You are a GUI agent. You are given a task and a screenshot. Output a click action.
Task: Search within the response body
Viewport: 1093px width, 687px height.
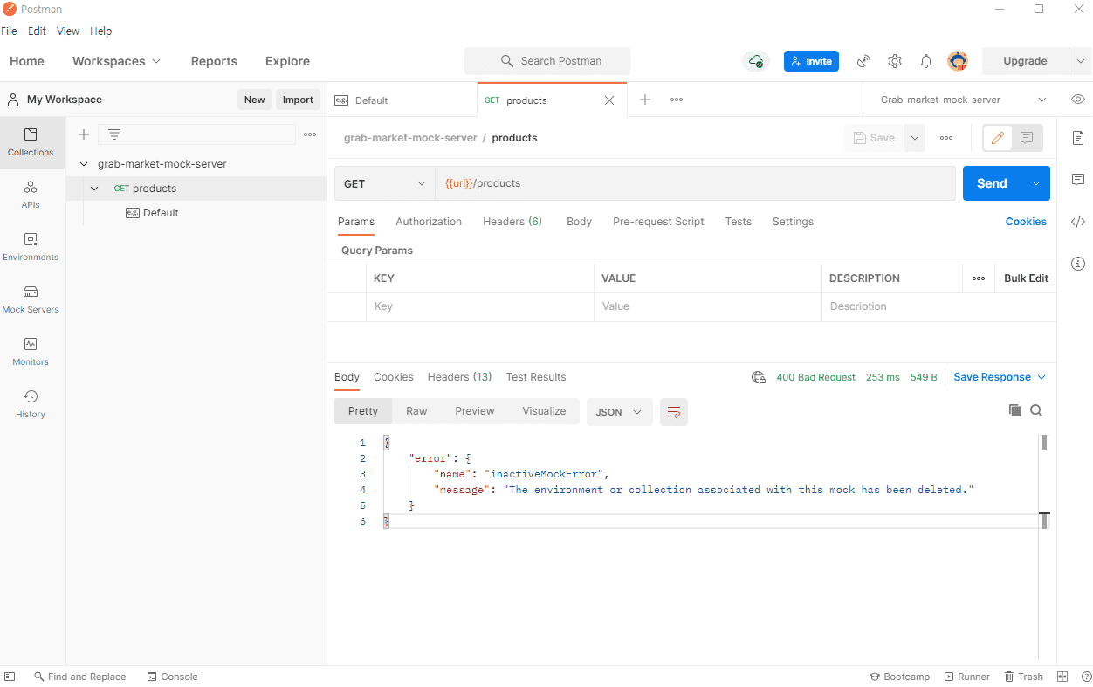coord(1036,410)
